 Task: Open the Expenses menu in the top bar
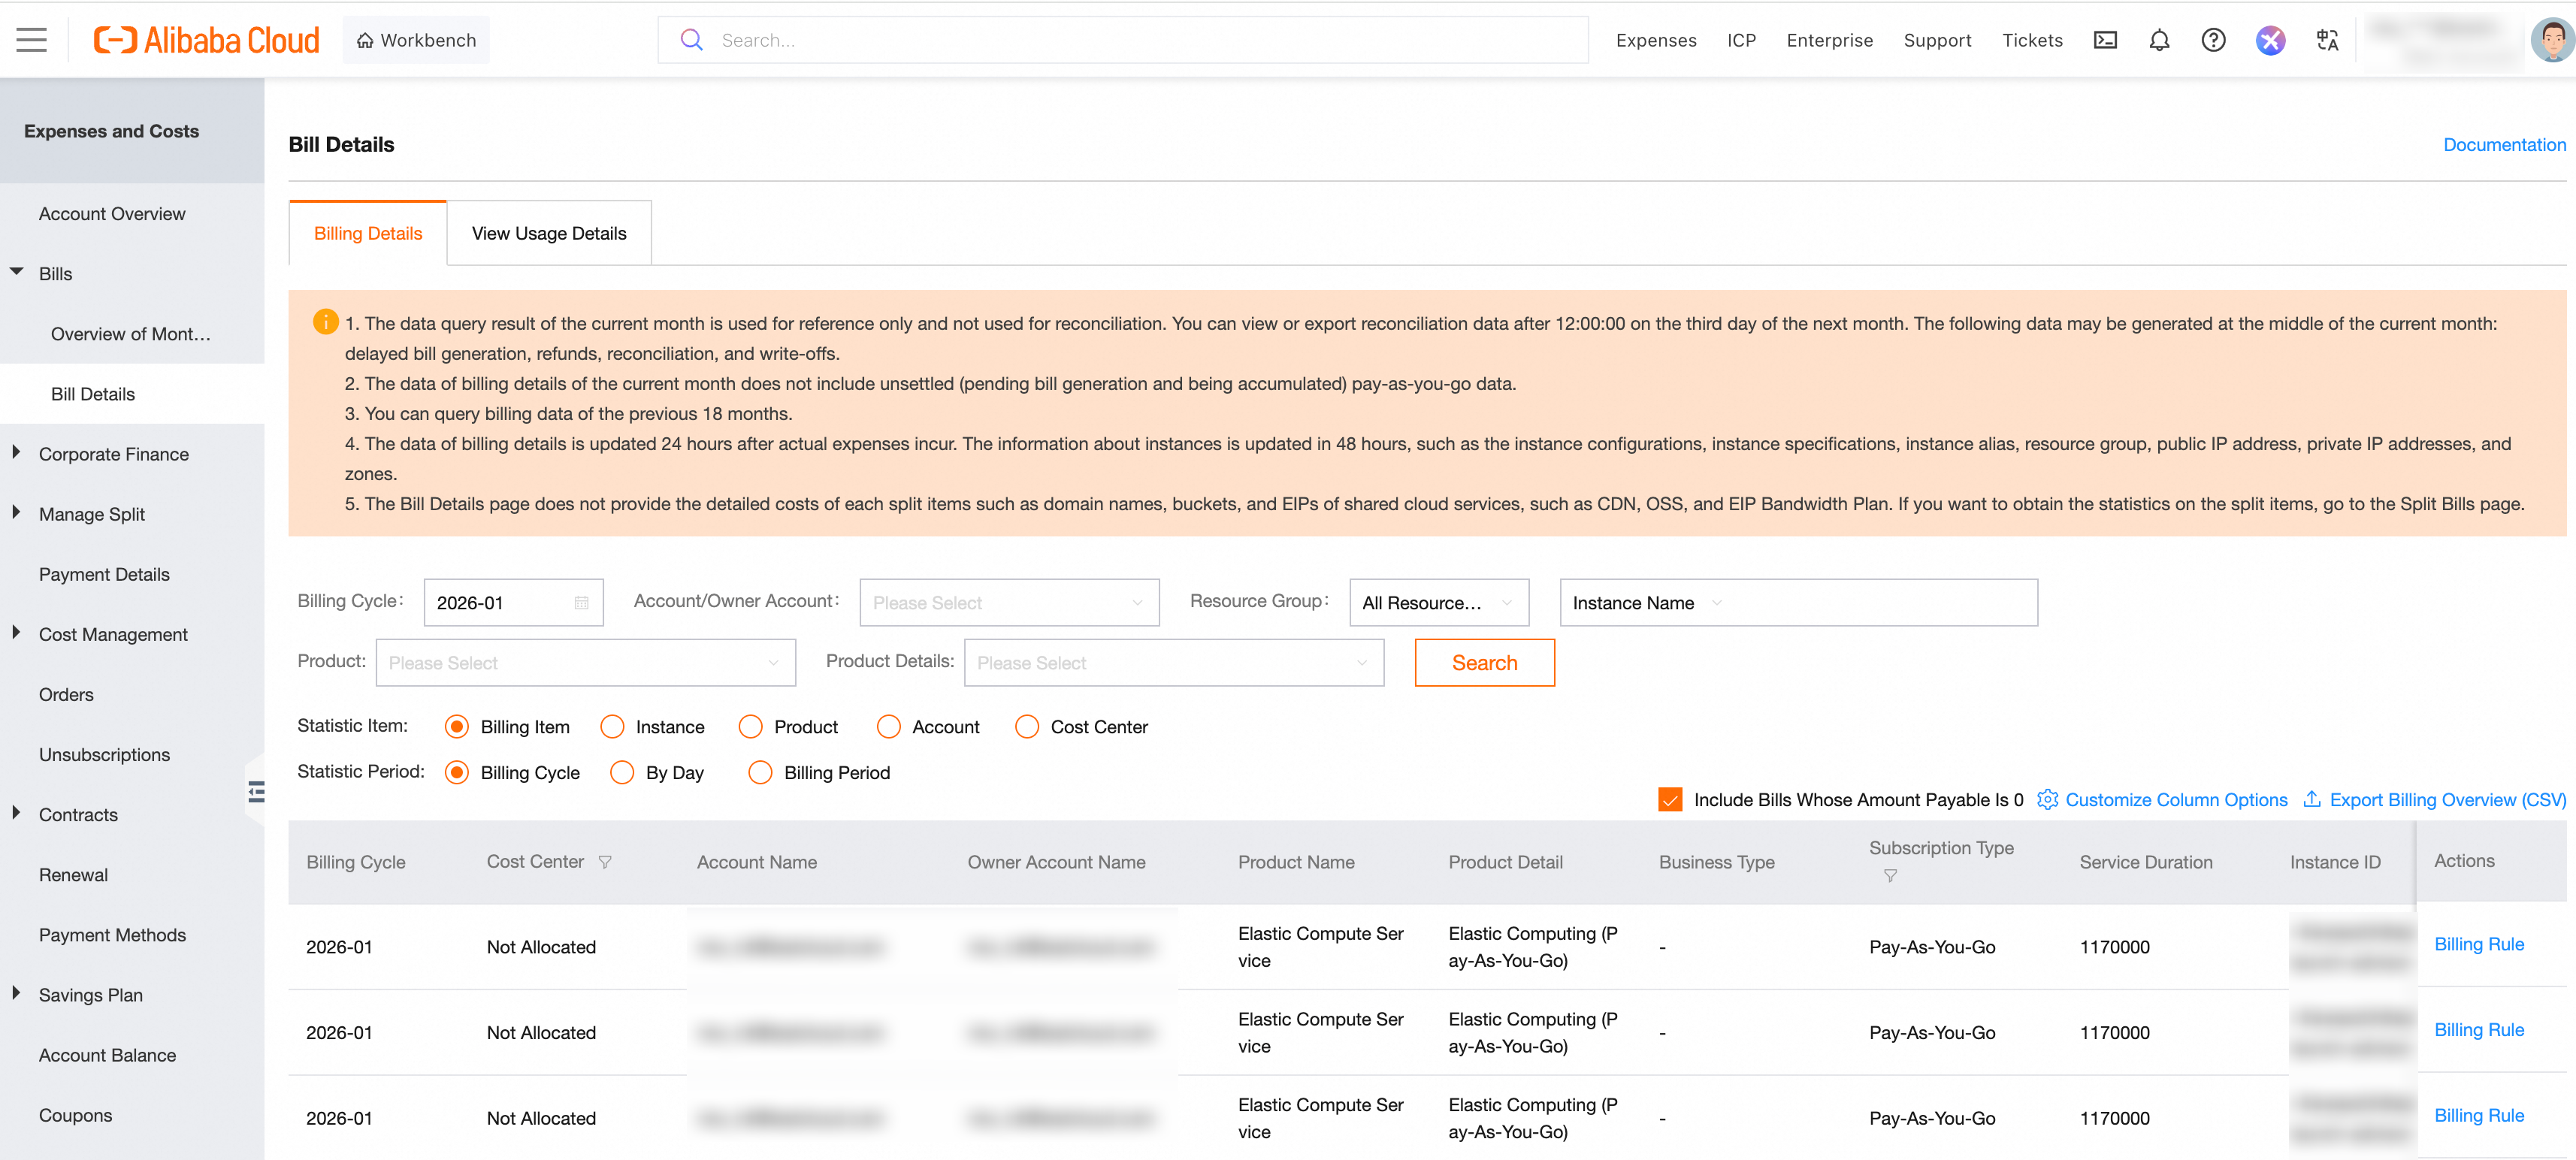coord(1656,40)
